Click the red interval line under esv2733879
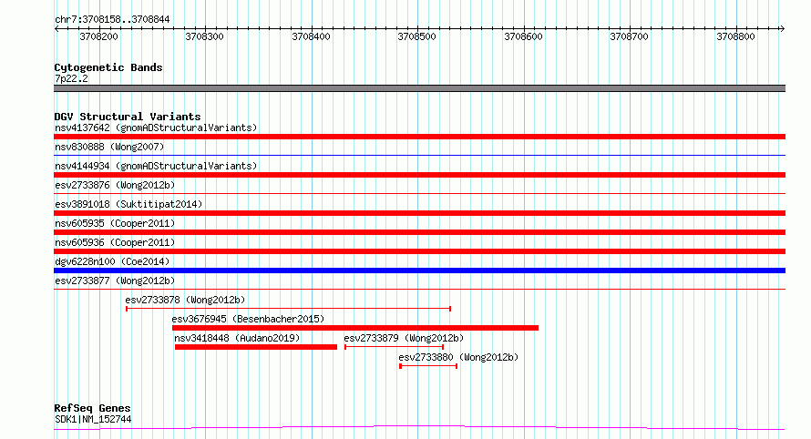 (395, 347)
